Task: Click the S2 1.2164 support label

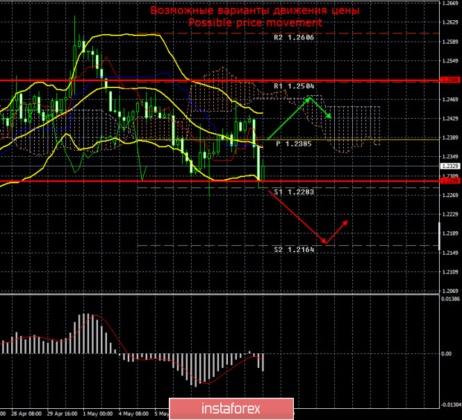Action: [x=294, y=250]
